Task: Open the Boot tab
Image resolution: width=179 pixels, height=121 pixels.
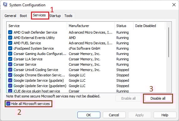Action: click(24, 16)
